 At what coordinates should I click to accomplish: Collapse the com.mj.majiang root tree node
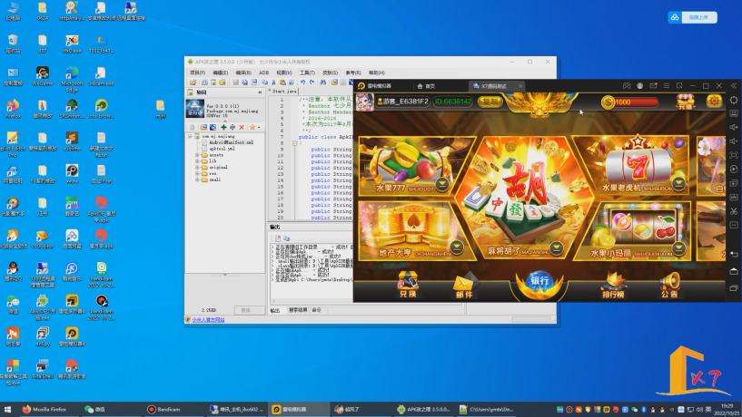click(x=190, y=136)
